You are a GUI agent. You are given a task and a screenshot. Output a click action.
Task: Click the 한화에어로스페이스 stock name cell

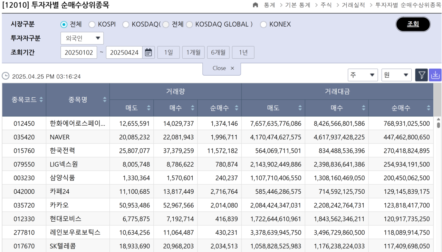point(78,123)
